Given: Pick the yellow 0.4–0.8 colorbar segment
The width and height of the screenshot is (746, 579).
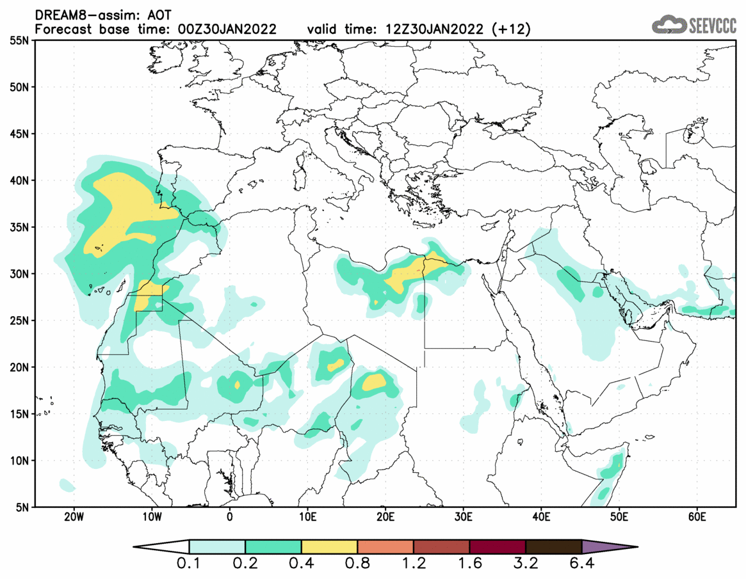Looking at the screenshot, I should pyautogui.click(x=329, y=547).
